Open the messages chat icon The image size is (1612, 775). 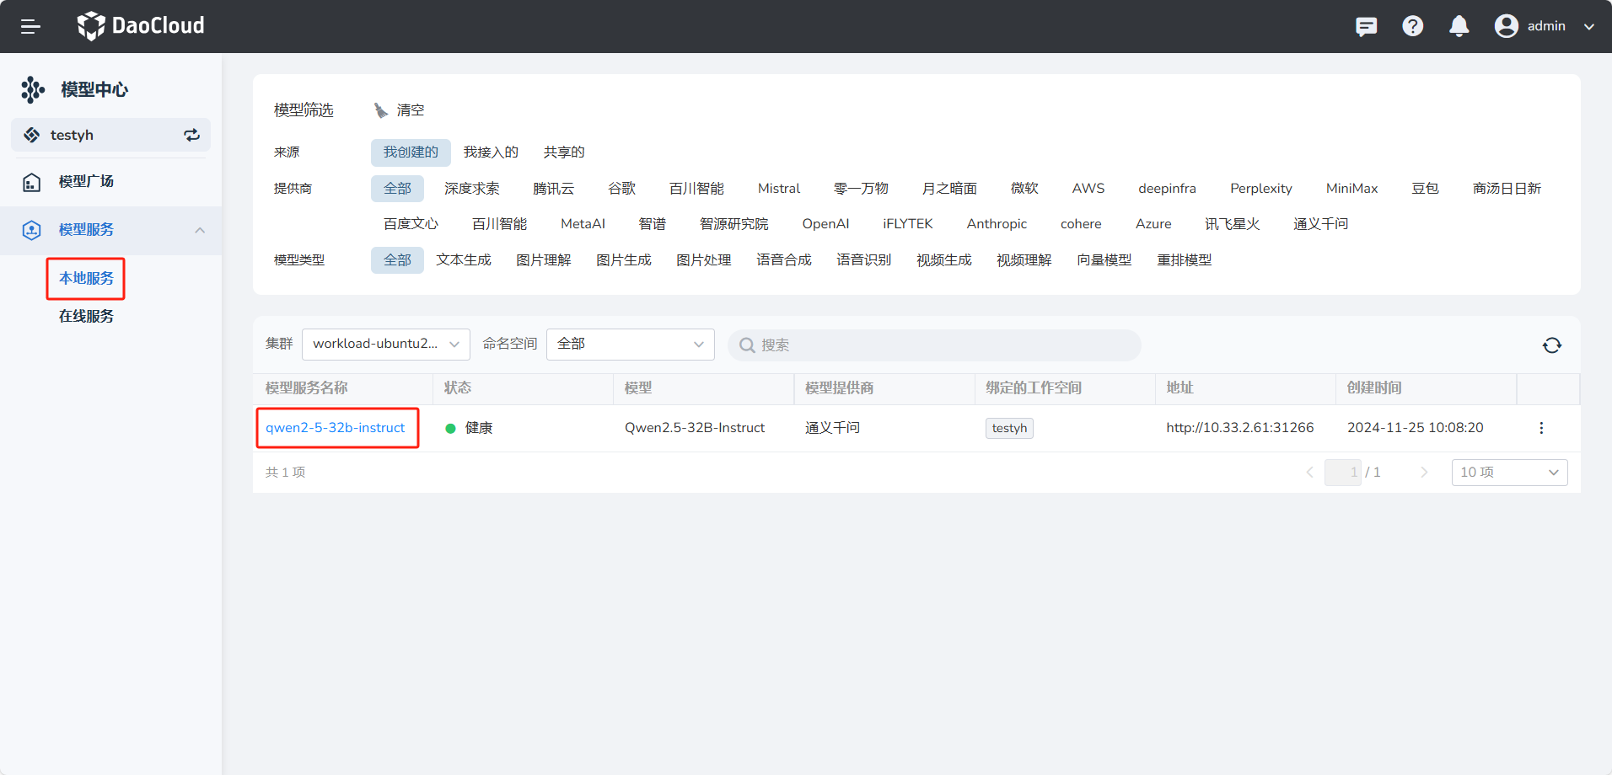tap(1366, 26)
